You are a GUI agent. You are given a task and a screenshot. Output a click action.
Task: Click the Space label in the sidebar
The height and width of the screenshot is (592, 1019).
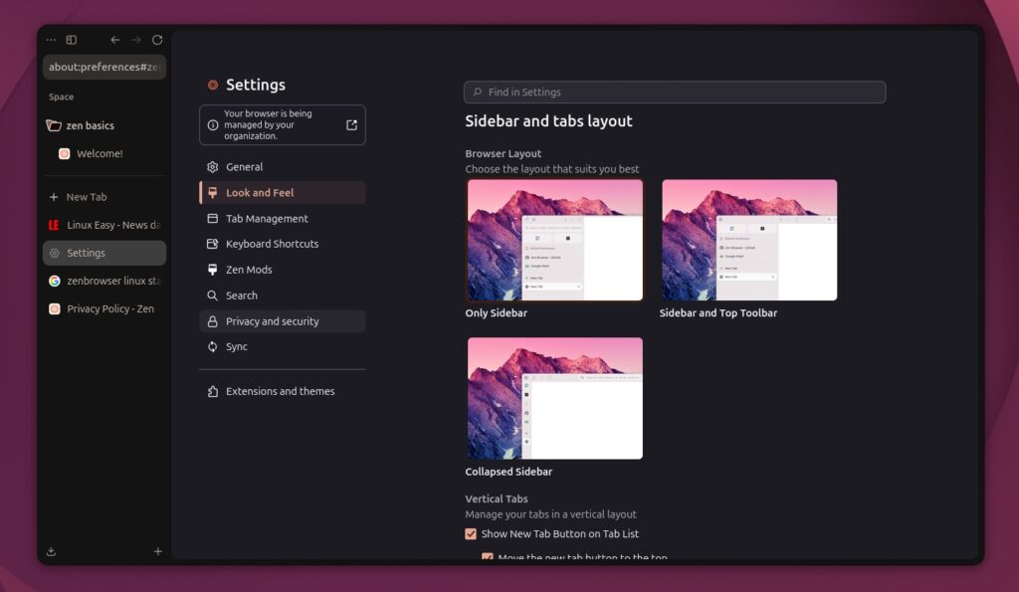[x=61, y=97]
